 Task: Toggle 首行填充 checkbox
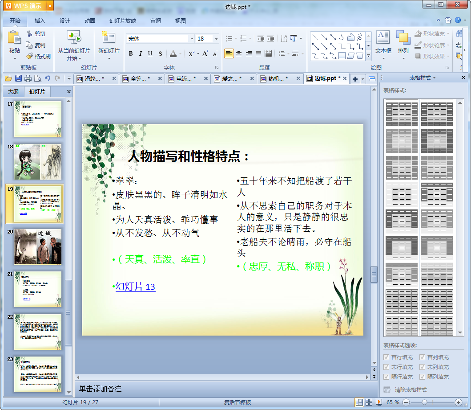pyautogui.click(x=386, y=357)
